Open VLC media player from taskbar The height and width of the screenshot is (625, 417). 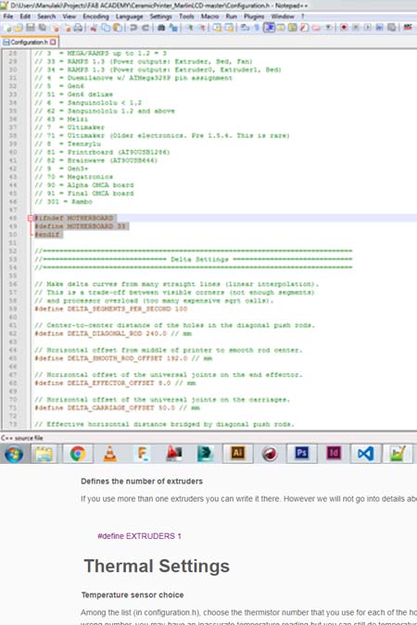click(x=109, y=454)
